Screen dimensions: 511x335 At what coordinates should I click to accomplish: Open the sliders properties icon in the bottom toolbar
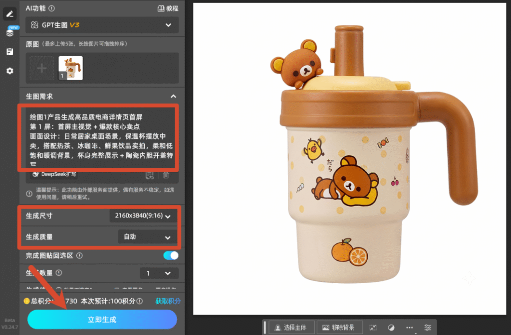(428, 328)
